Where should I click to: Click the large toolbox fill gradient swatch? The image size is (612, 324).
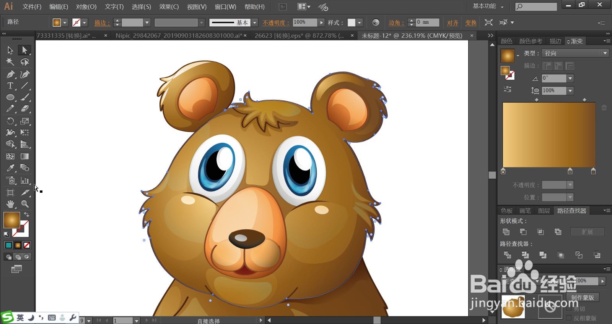(x=11, y=220)
